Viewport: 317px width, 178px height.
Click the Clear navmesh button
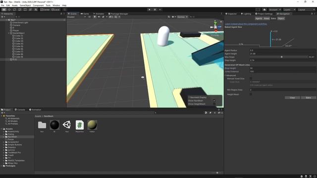click(x=292, y=98)
